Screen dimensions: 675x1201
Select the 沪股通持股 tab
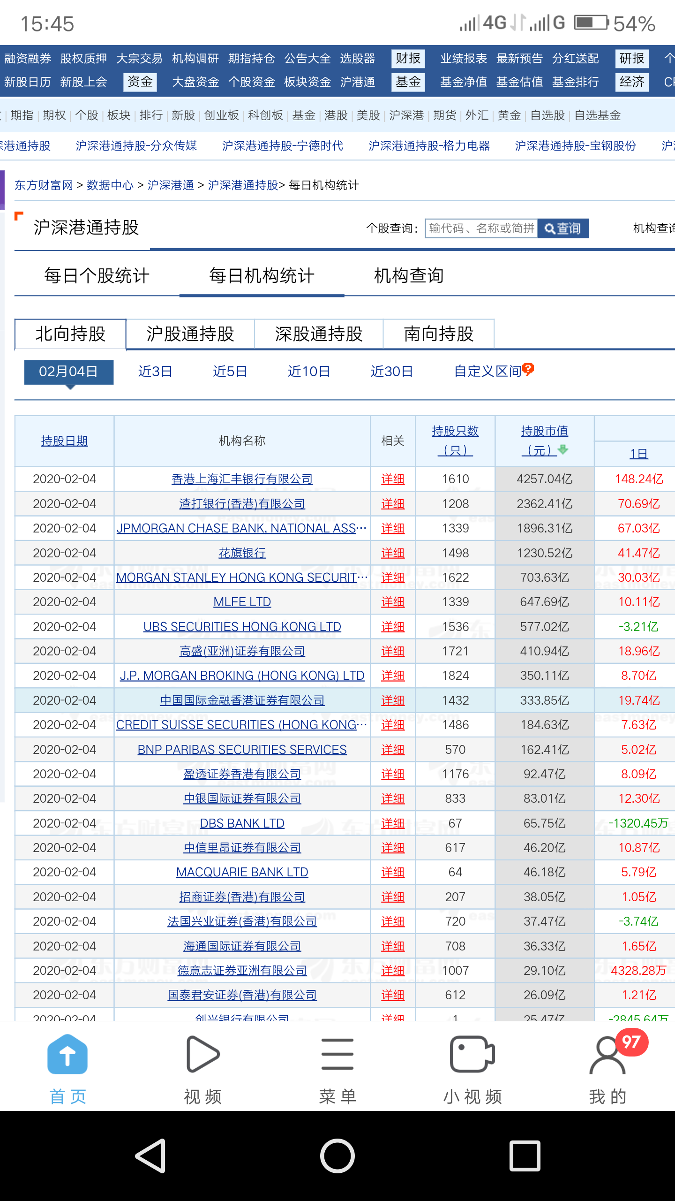tap(190, 334)
